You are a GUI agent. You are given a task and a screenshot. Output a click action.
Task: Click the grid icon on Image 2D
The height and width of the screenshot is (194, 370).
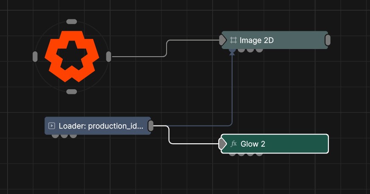[233, 40]
